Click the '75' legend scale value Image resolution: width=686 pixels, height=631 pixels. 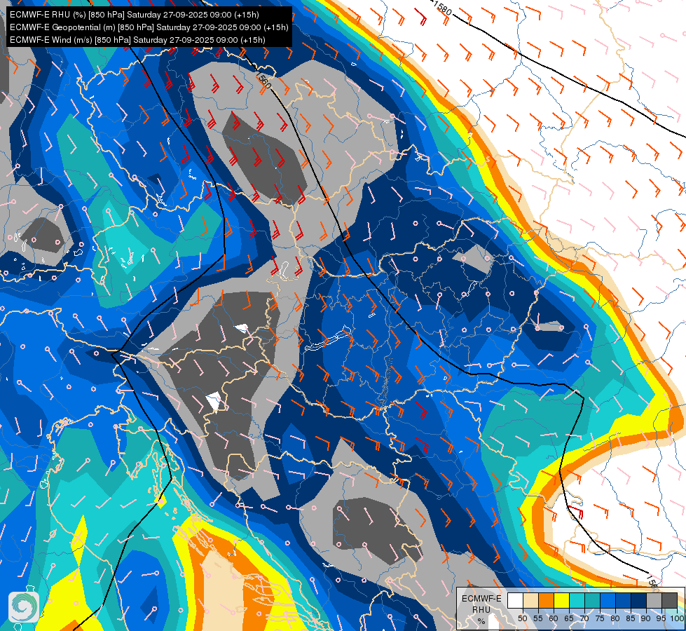tap(600, 618)
